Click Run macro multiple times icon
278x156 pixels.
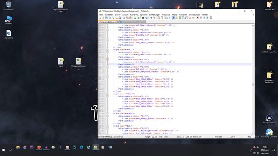tap(208, 18)
